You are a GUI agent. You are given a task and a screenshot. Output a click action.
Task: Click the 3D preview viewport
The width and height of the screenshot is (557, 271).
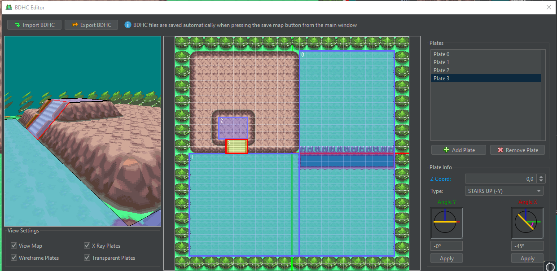click(83, 131)
